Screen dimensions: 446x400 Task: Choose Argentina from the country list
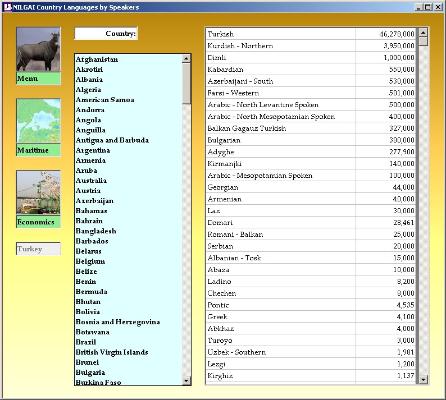pos(93,150)
